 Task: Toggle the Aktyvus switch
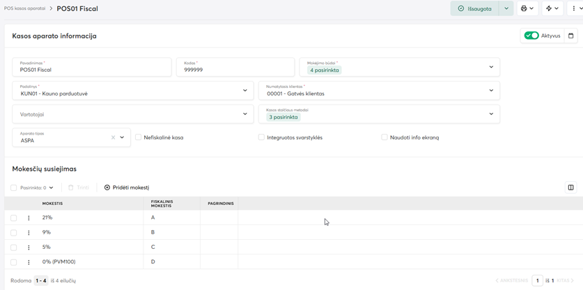coord(531,36)
